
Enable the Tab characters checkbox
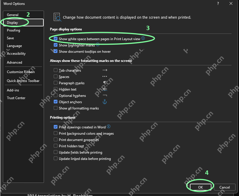click(56, 70)
